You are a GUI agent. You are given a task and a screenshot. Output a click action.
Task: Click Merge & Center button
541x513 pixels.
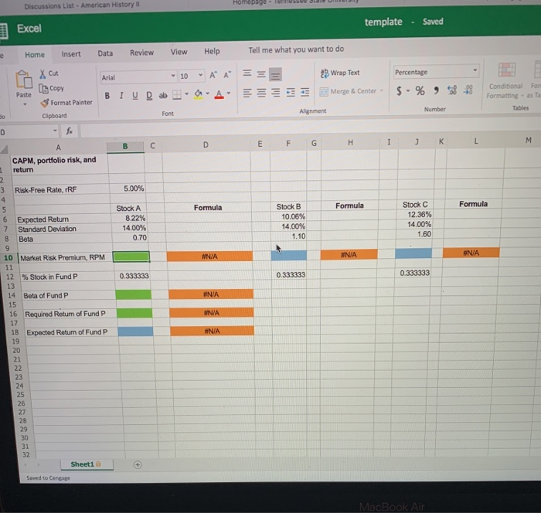coord(348,91)
